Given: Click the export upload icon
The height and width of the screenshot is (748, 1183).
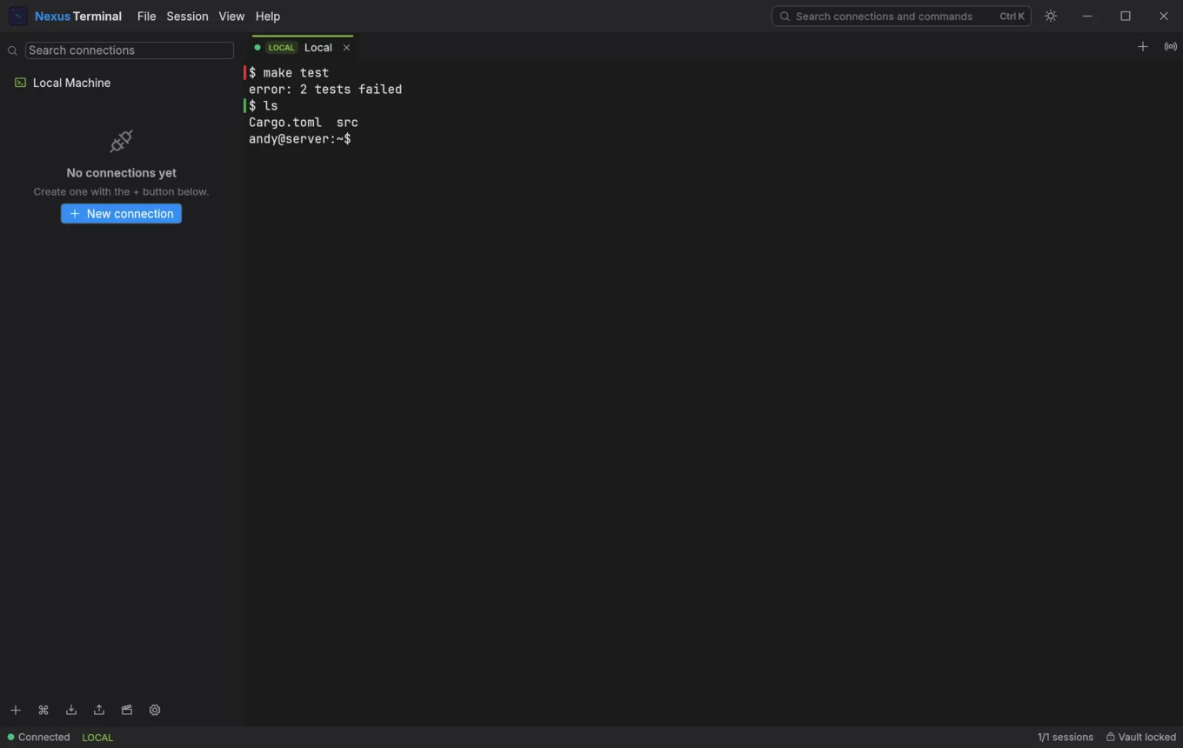Looking at the screenshot, I should tap(99, 710).
